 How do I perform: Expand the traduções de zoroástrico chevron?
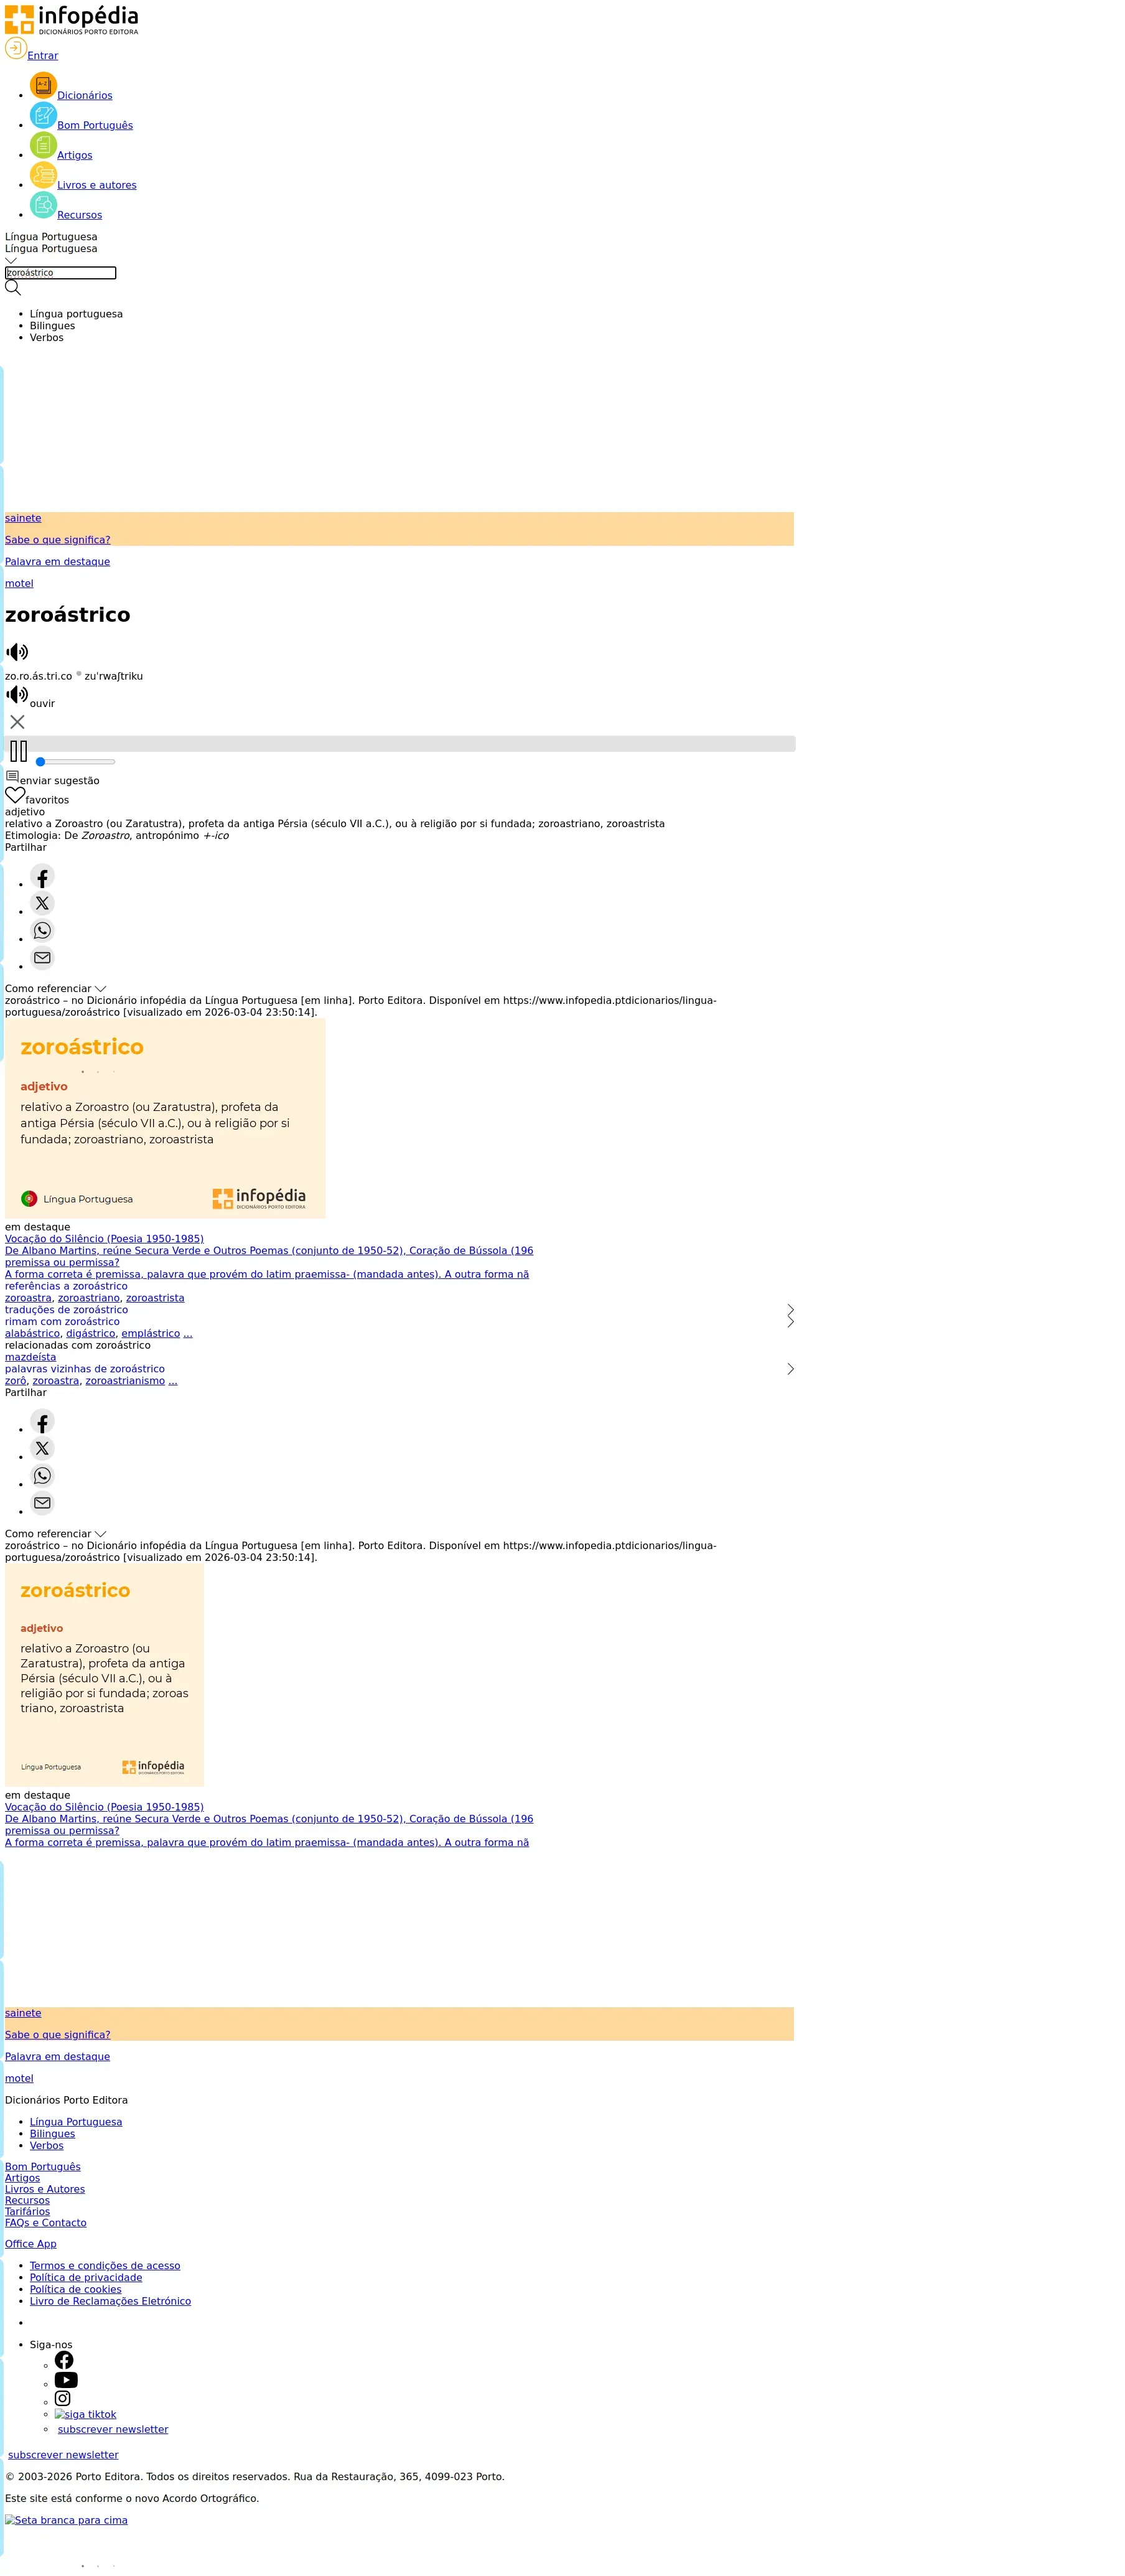(x=790, y=1310)
